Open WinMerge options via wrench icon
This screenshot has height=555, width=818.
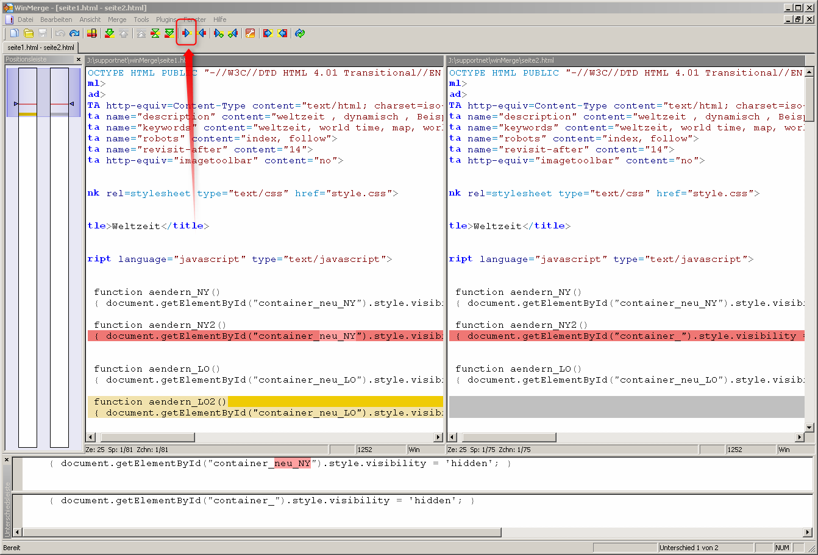[x=251, y=33]
